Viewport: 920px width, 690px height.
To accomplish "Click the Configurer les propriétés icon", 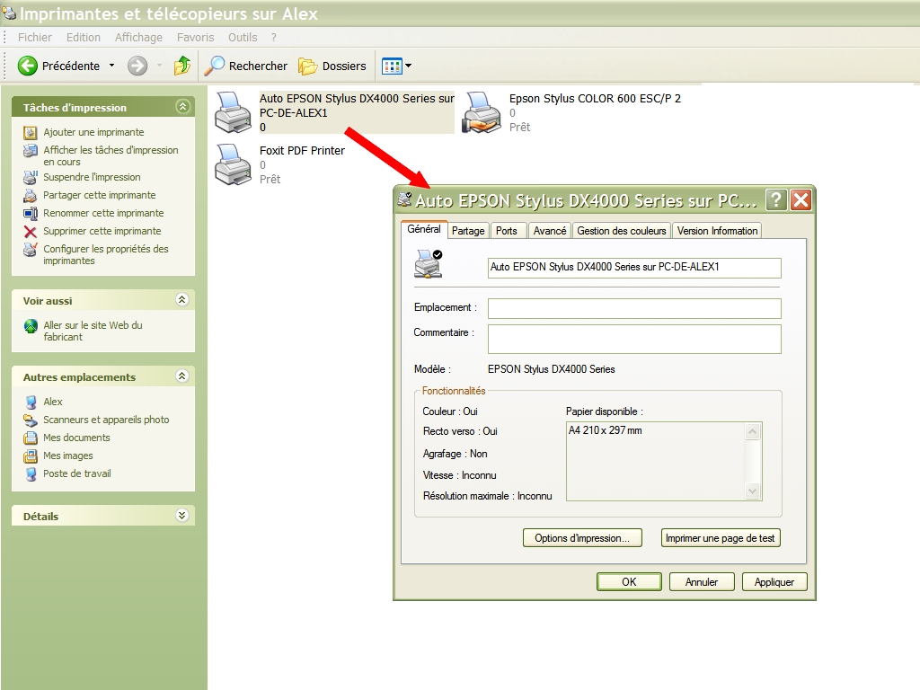I will pyautogui.click(x=31, y=250).
